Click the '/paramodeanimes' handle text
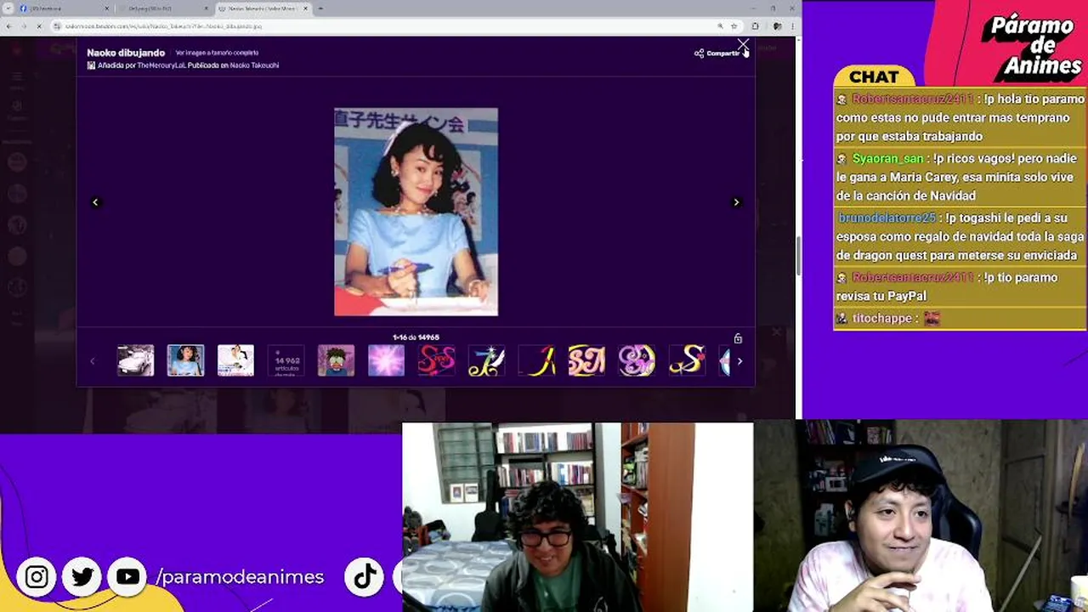 tap(240, 577)
